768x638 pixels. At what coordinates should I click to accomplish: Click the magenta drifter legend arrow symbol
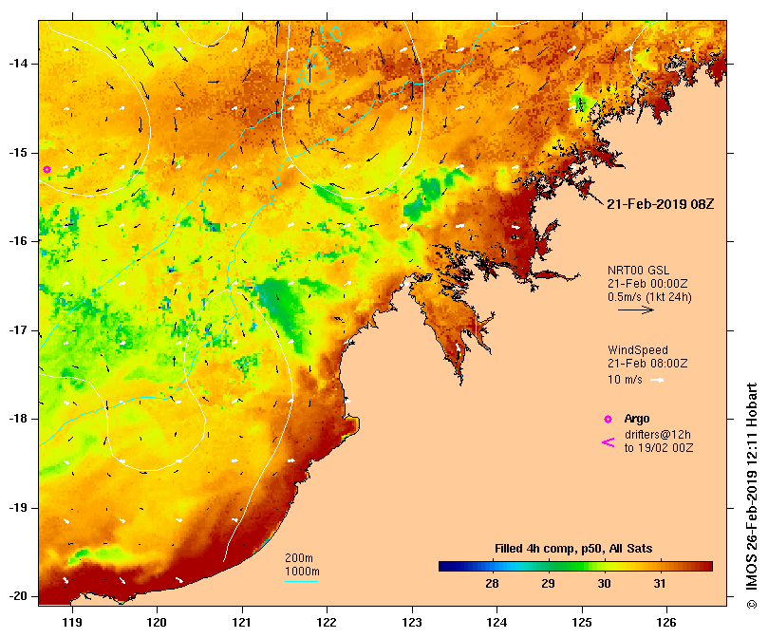608,442
